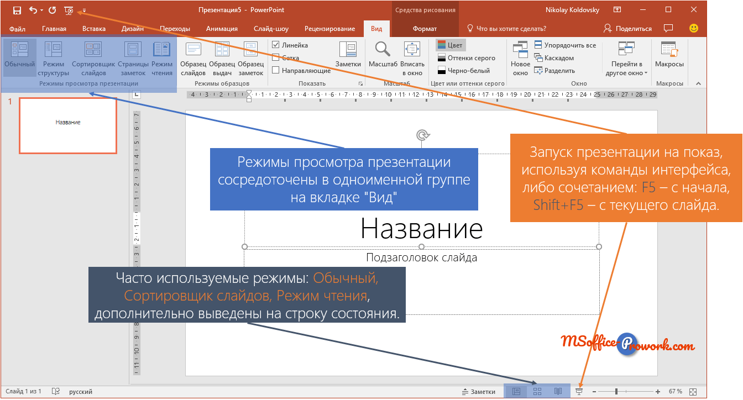Image resolution: width=743 pixels, height=400 pixels.
Task: Open the Undo history dropdown arrow
Action: click(41, 9)
